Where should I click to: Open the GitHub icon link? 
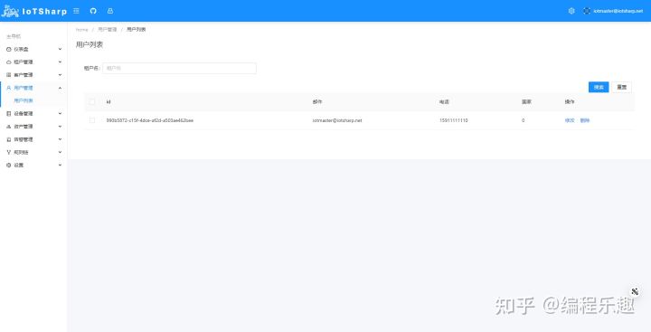(93, 11)
